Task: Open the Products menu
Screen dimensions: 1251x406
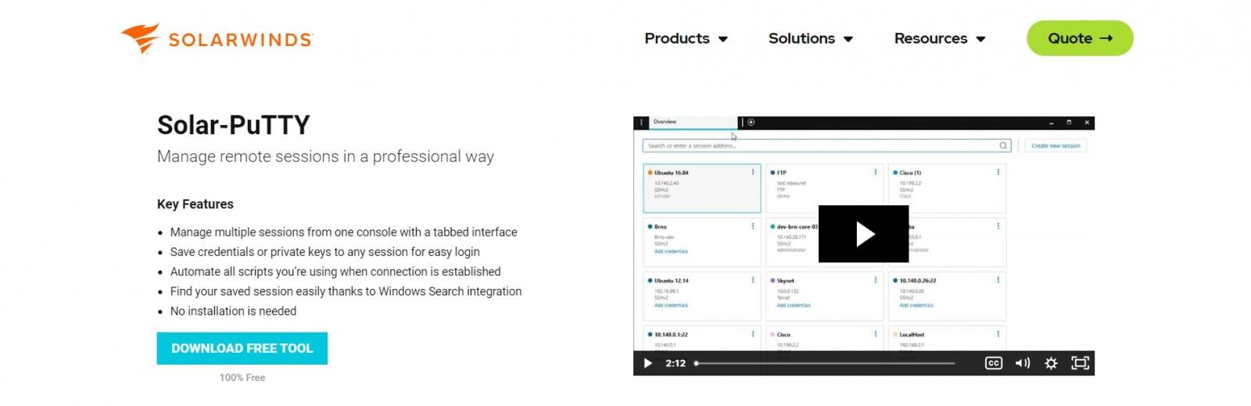Action: (686, 38)
